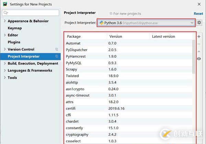The width and height of the screenshot is (206, 144).
Task: Select the asn1crypto package row
Action: pyautogui.click(x=129, y=89)
